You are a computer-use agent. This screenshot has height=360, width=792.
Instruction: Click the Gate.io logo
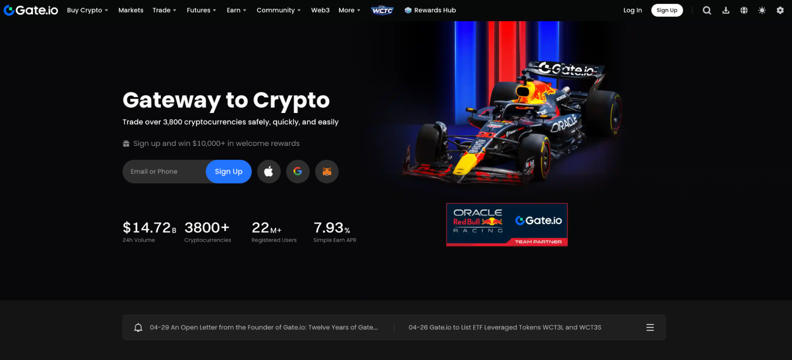click(31, 10)
